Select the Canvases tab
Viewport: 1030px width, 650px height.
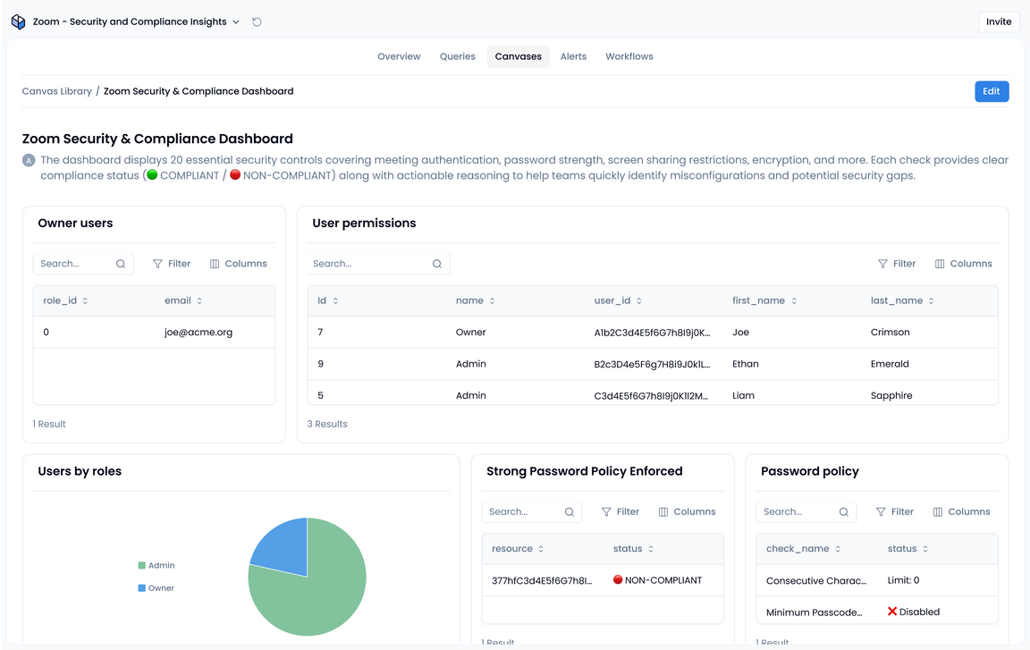[519, 56]
